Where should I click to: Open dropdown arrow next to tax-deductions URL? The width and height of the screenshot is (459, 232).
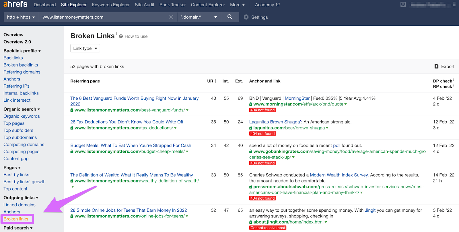(175, 128)
